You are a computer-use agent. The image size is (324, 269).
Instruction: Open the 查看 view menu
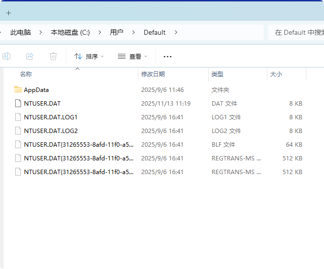pyautogui.click(x=132, y=56)
